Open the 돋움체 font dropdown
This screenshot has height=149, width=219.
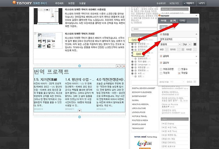pos(171,44)
